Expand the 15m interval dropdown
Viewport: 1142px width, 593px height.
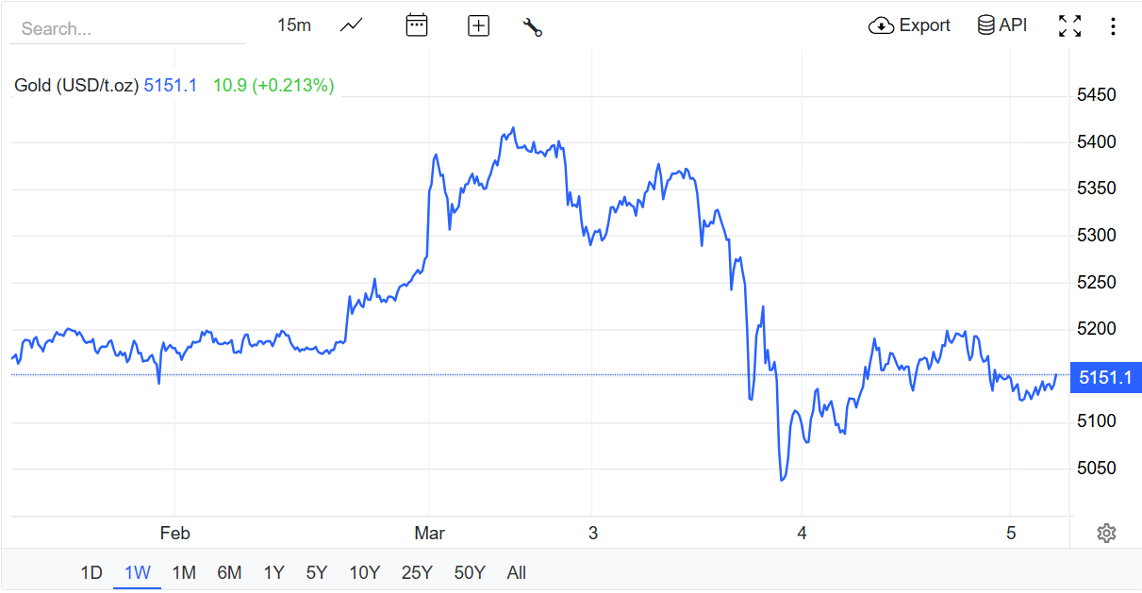(x=294, y=25)
